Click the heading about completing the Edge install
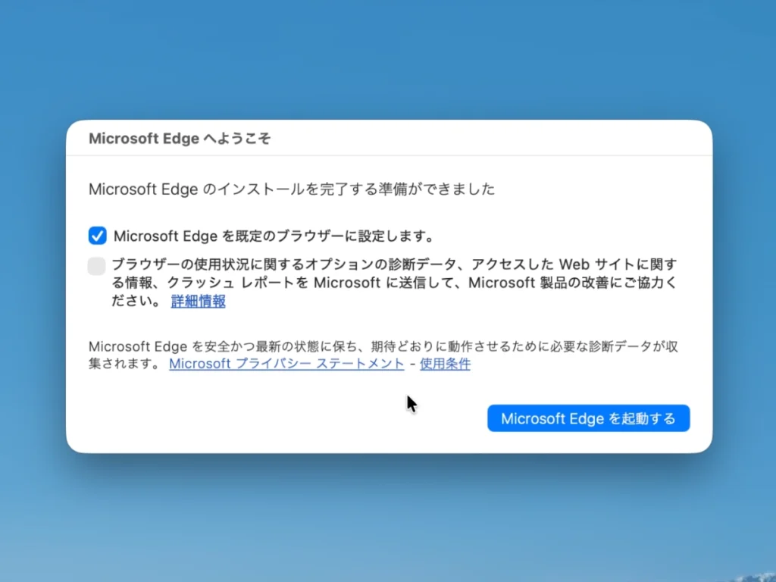 coord(292,189)
